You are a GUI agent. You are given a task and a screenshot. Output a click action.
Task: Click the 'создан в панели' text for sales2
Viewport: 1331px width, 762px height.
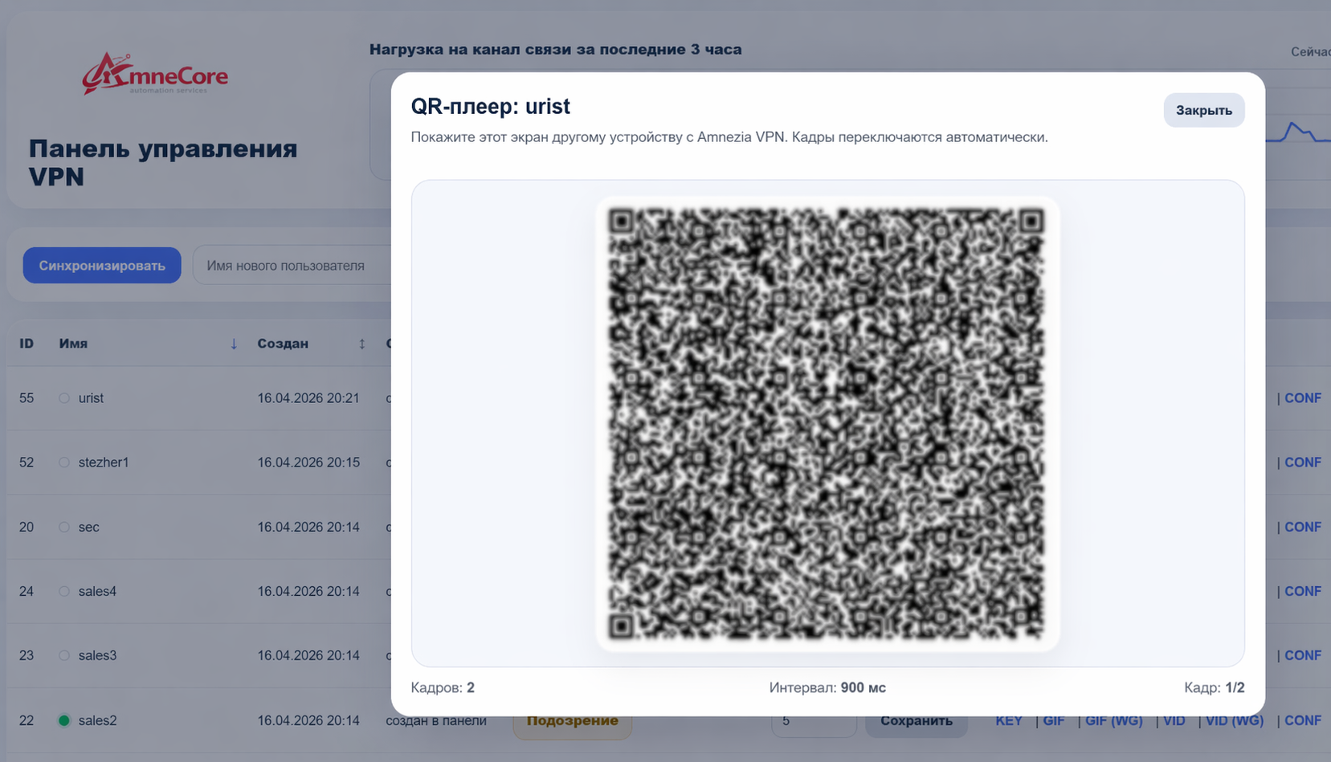click(436, 720)
